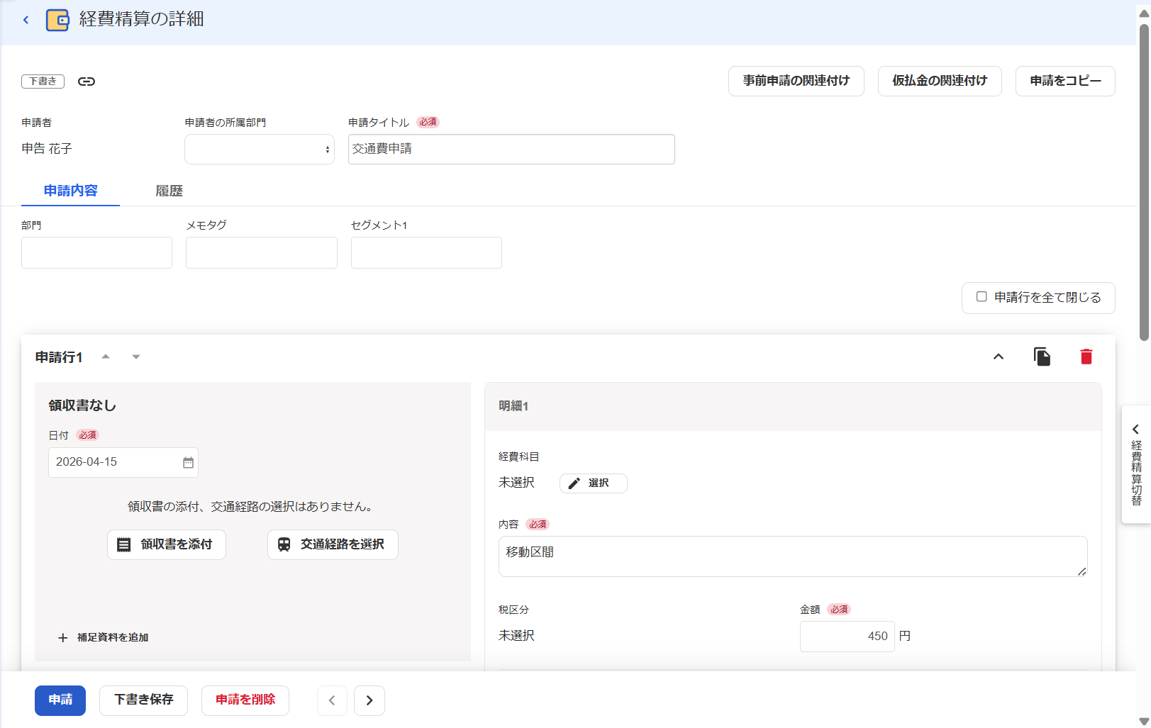Submit with the blue 申請 button
Viewport: 1151px width, 728px height.
[x=60, y=700]
